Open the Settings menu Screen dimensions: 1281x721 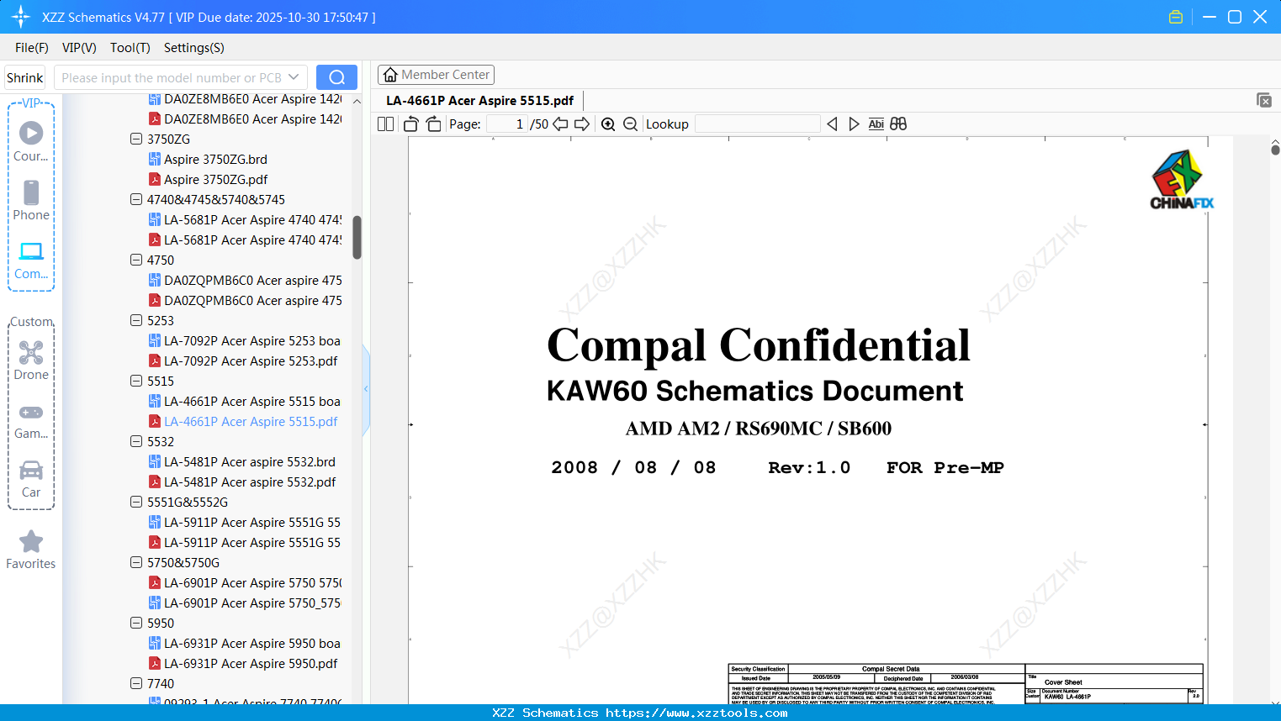coord(194,48)
